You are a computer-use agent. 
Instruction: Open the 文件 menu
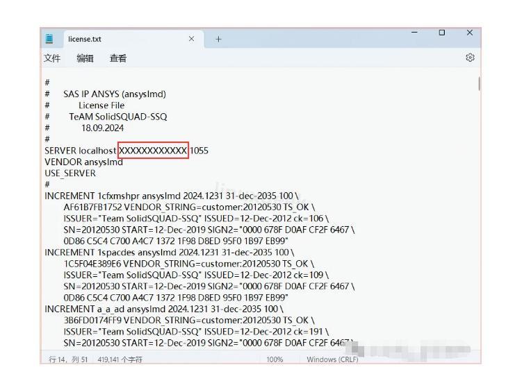coord(52,59)
